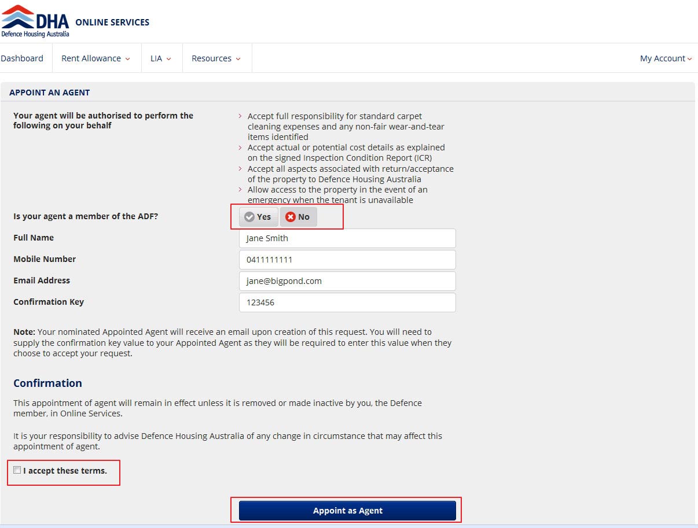Select Yes for ADF member question

pos(259,217)
